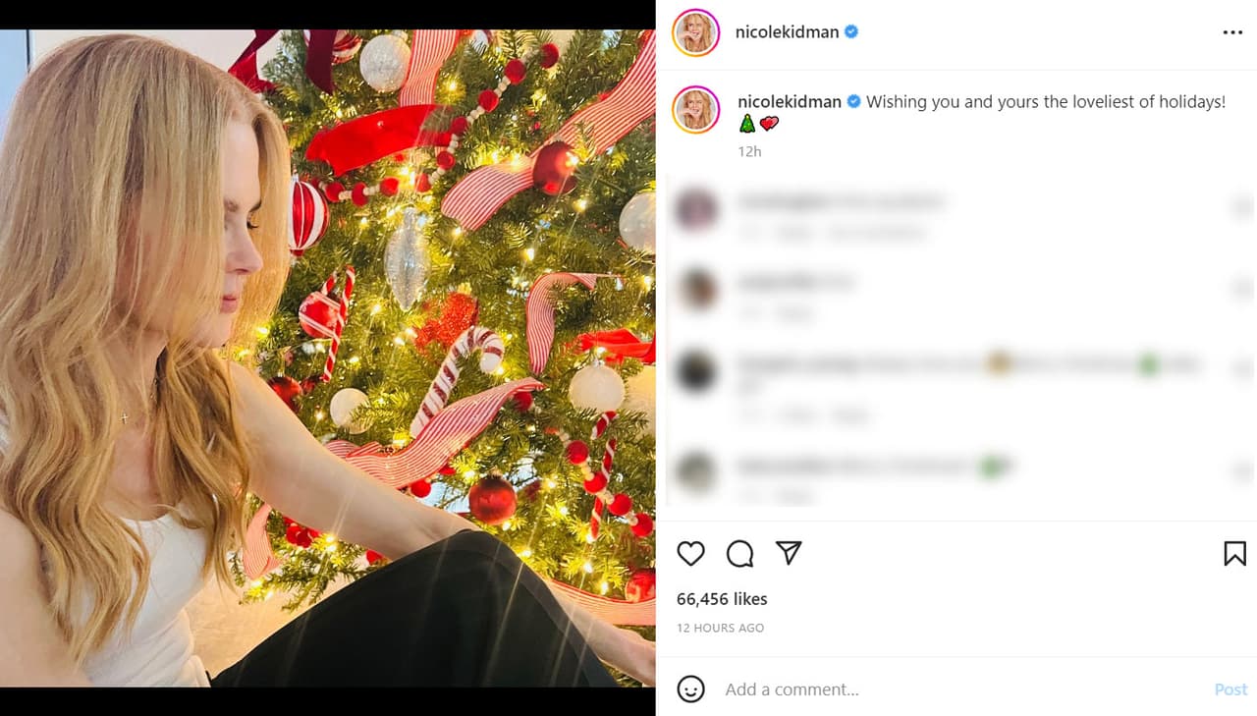Share the post with the paper plane icon
Image resolution: width=1257 pixels, height=716 pixels.
[789, 553]
